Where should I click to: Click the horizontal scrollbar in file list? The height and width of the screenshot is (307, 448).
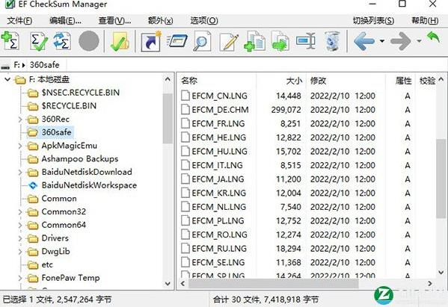[273, 284]
